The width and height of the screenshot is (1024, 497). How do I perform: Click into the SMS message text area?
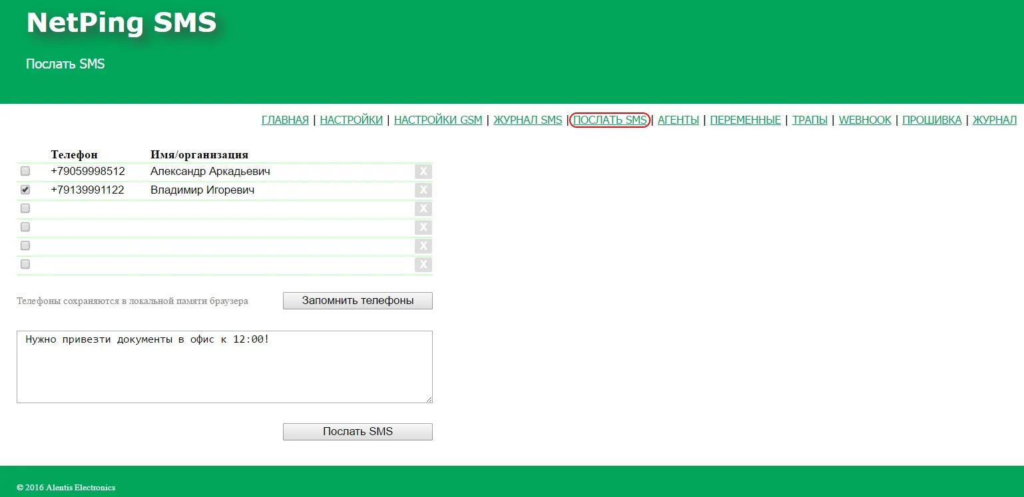click(x=224, y=367)
